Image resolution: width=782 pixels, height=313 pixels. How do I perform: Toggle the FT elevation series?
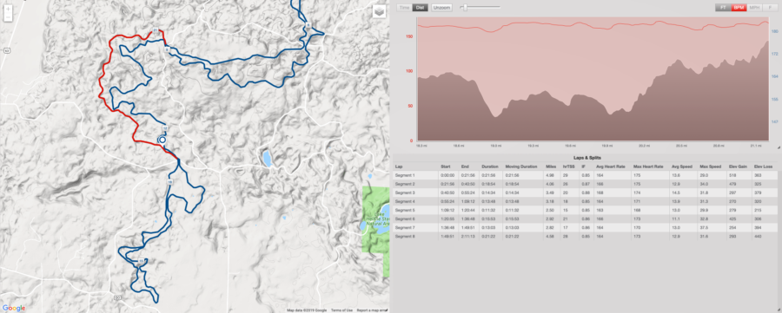coord(723,8)
